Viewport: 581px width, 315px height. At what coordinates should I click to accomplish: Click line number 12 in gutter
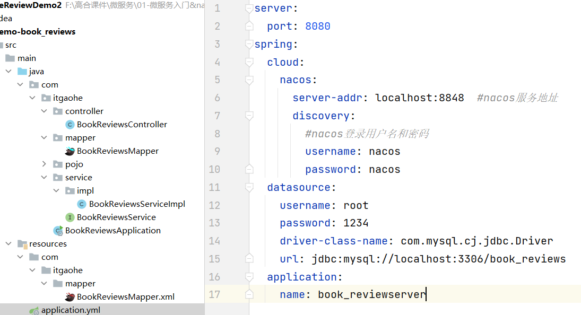point(214,205)
